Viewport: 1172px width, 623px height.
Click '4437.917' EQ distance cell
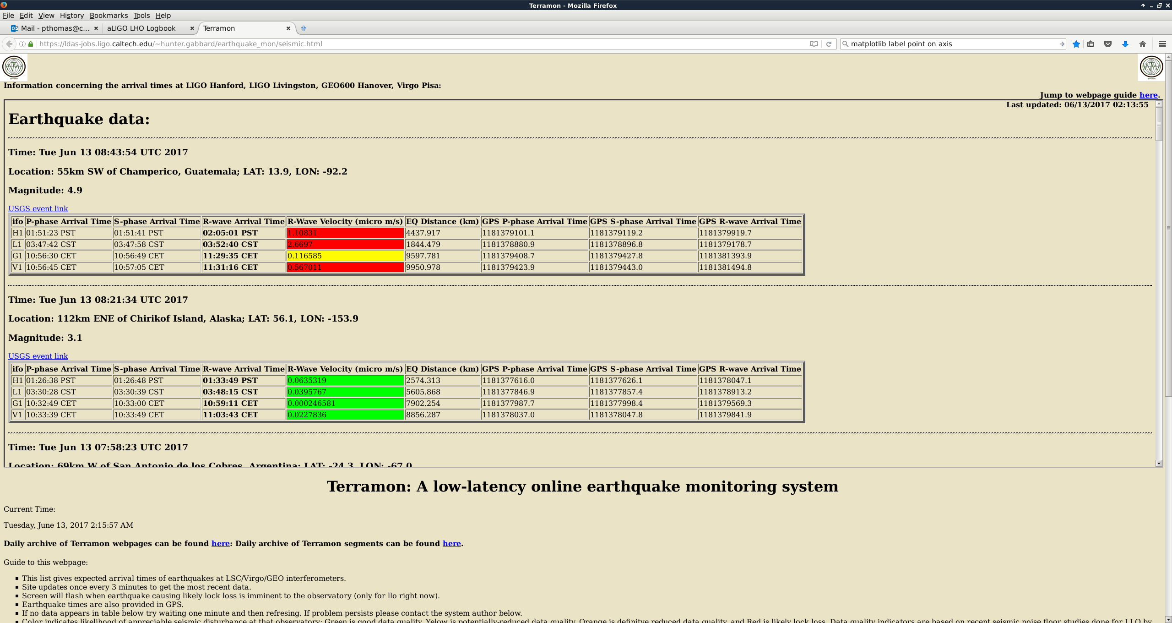[442, 233]
